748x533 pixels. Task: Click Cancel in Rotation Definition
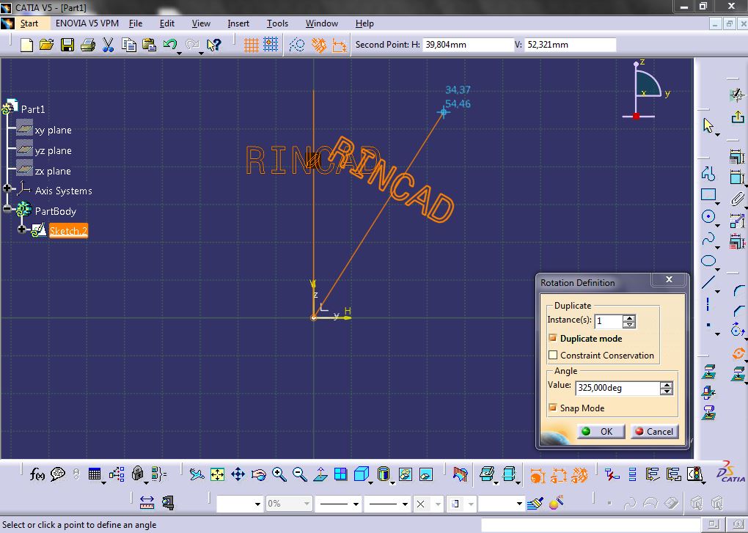pos(654,431)
